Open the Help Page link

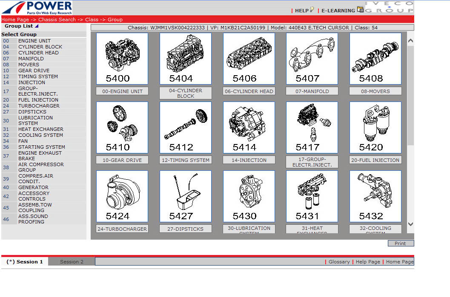[368, 261]
